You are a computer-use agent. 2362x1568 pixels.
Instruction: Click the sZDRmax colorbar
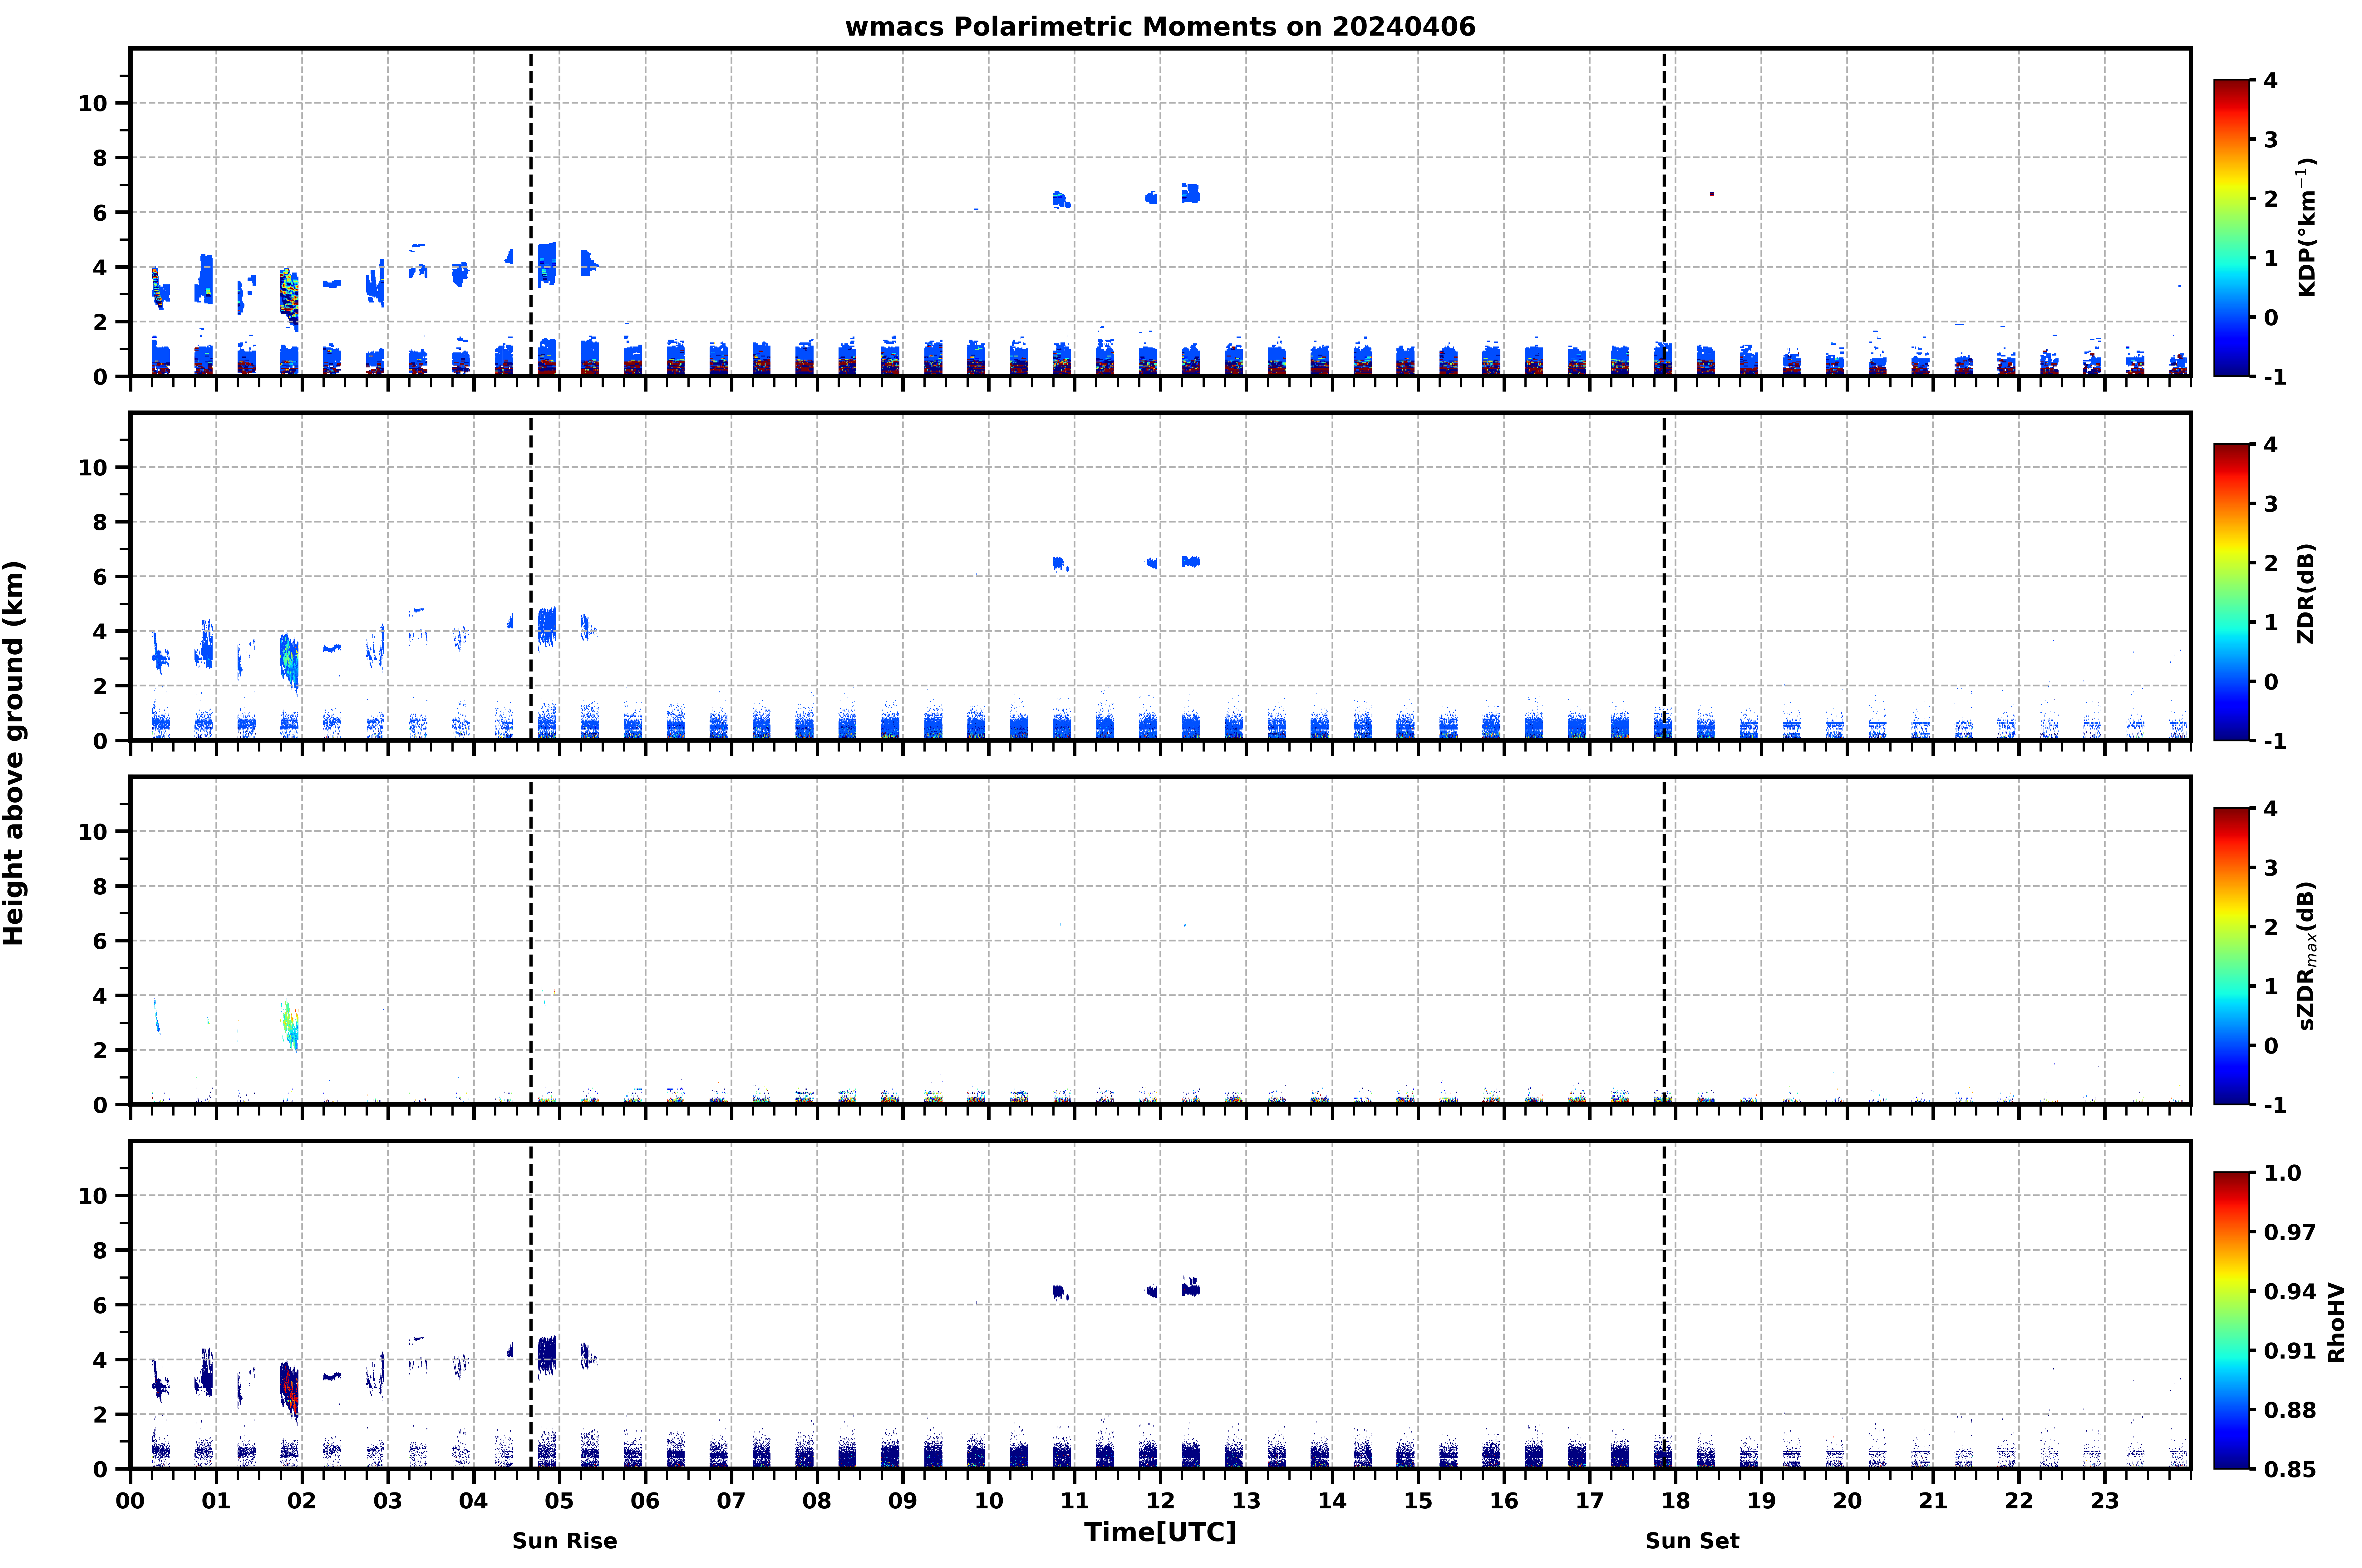point(2231,956)
